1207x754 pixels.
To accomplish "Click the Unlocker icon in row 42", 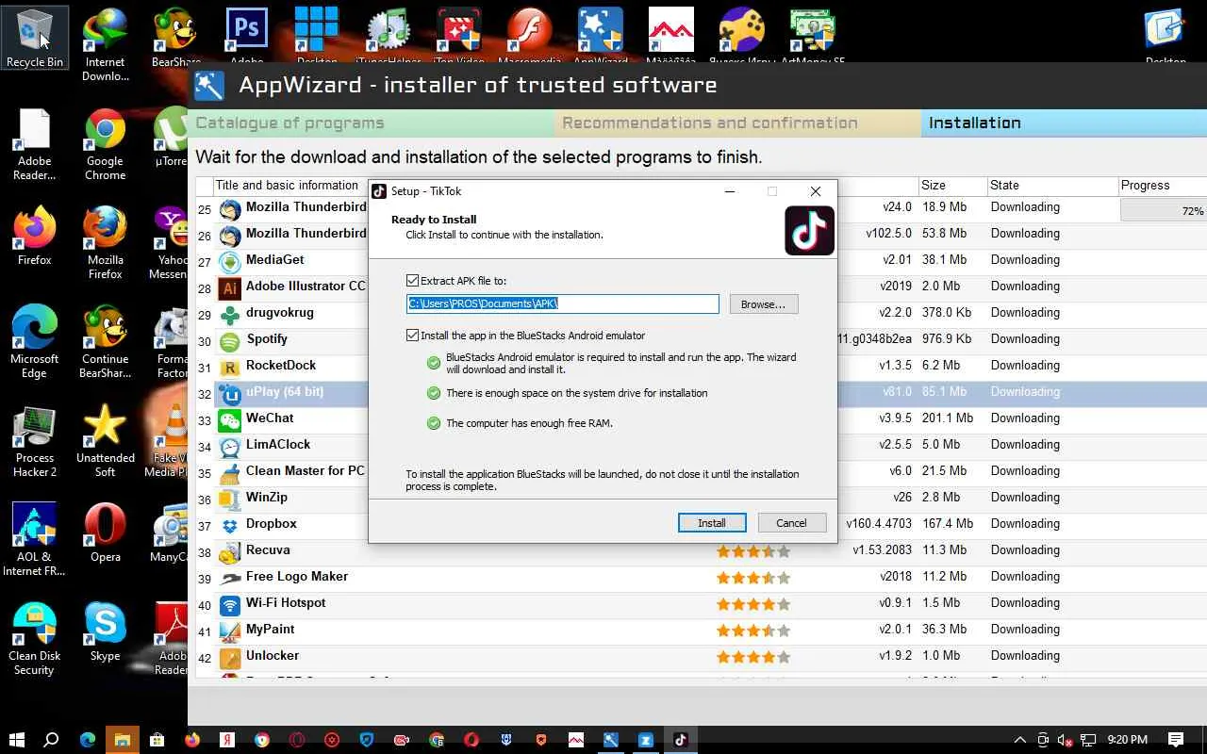I will (229, 657).
